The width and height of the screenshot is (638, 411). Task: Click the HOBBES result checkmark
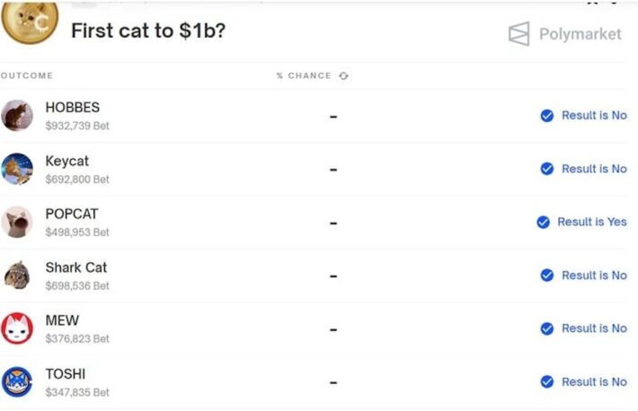[x=546, y=116]
